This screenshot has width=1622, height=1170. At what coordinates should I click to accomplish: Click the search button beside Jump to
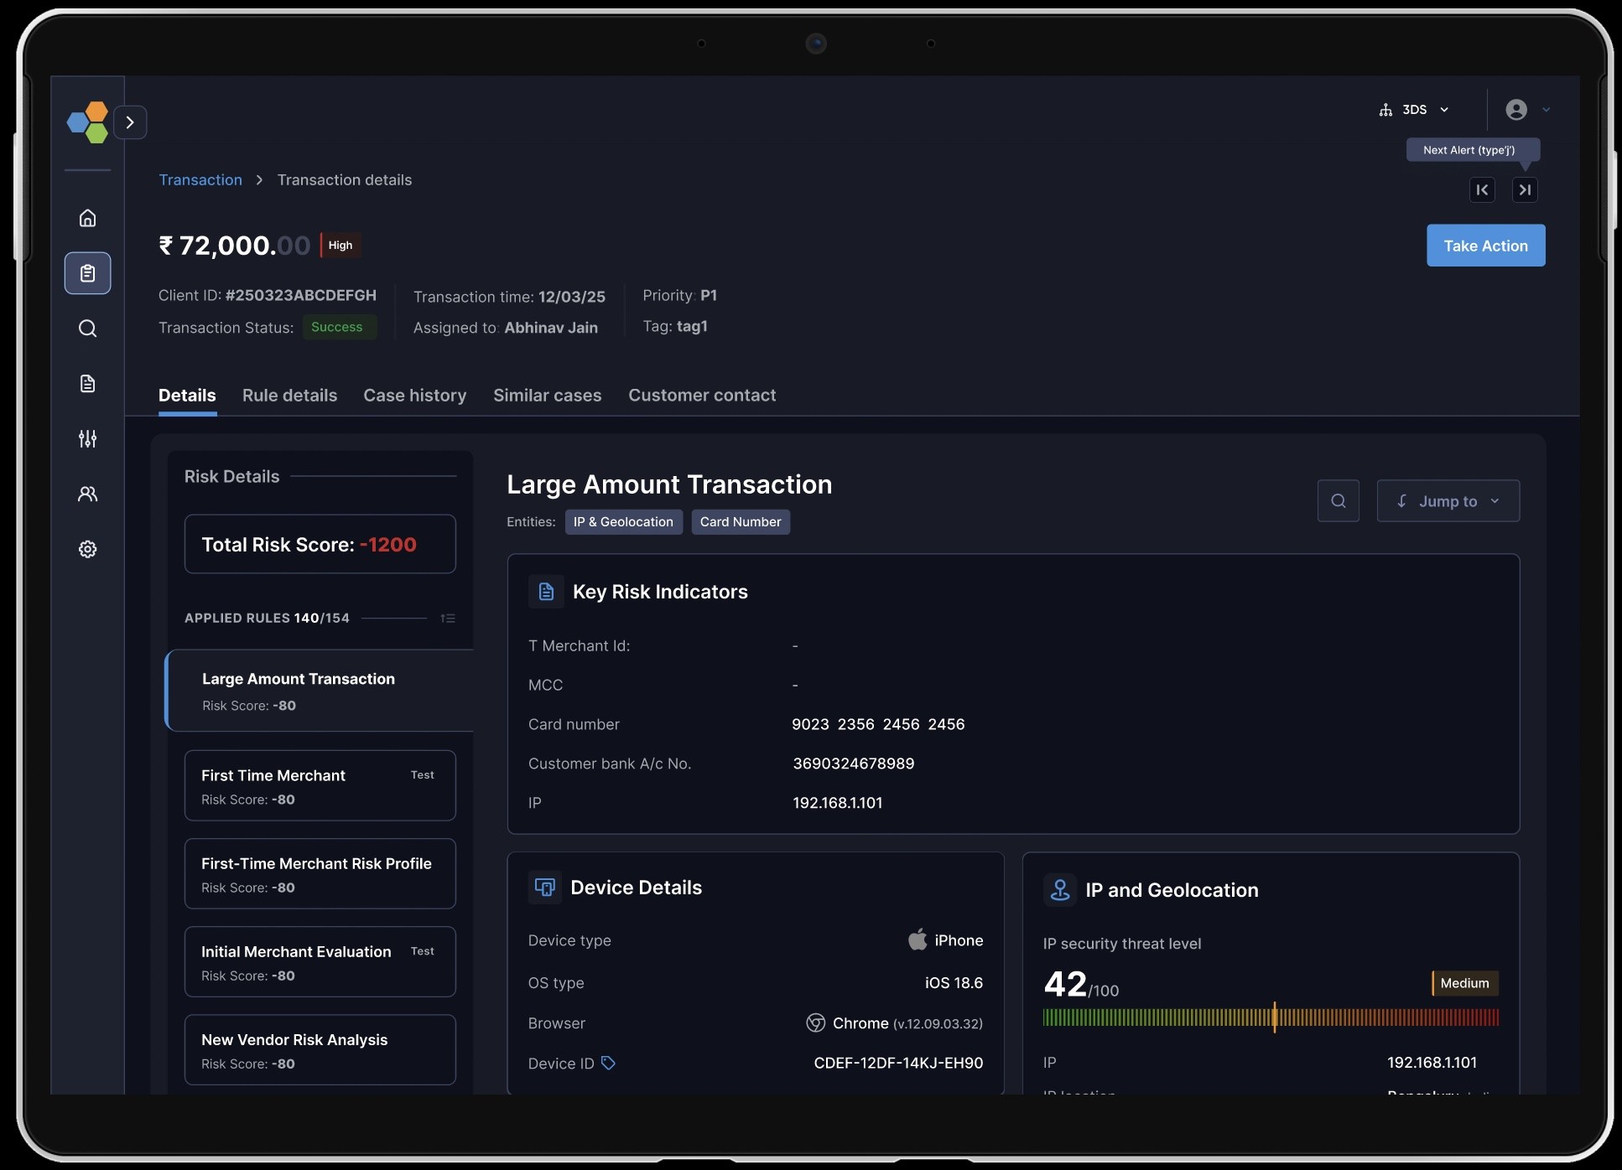1338,501
